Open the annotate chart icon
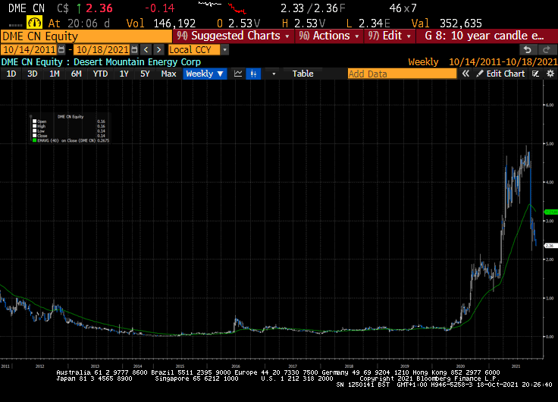The height and width of the screenshot is (402, 558). 535,74
